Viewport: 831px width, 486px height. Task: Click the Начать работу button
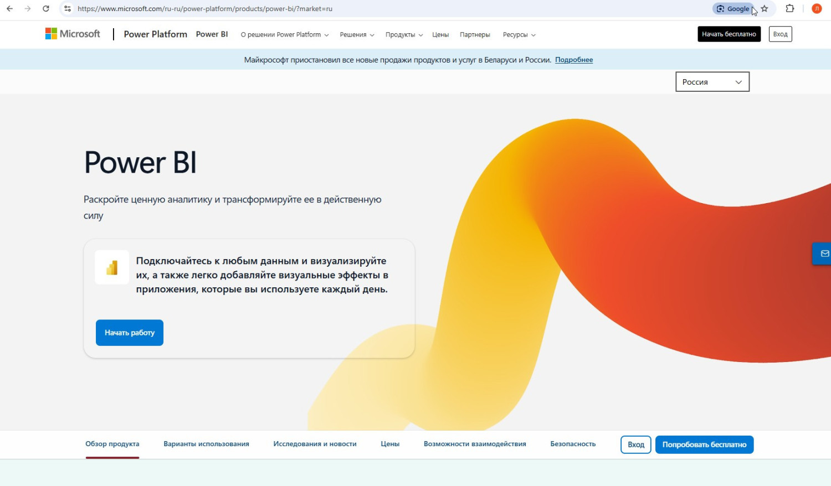(130, 333)
